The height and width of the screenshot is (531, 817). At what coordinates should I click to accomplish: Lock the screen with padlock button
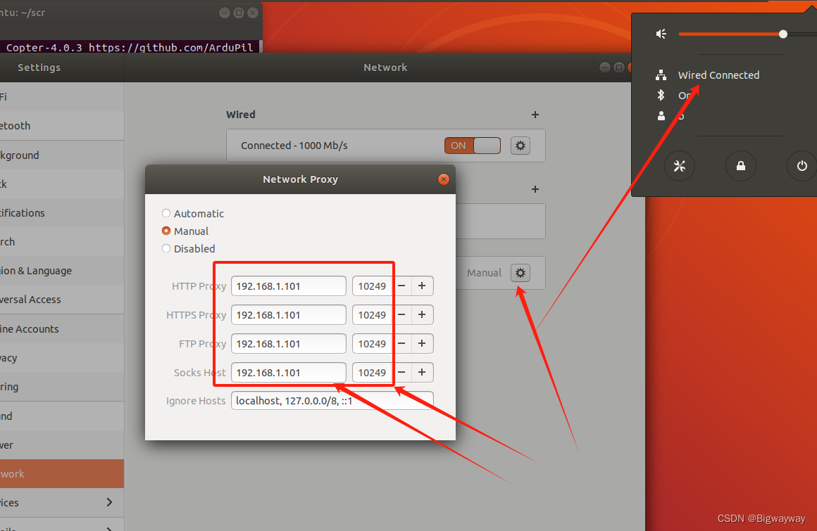point(740,166)
